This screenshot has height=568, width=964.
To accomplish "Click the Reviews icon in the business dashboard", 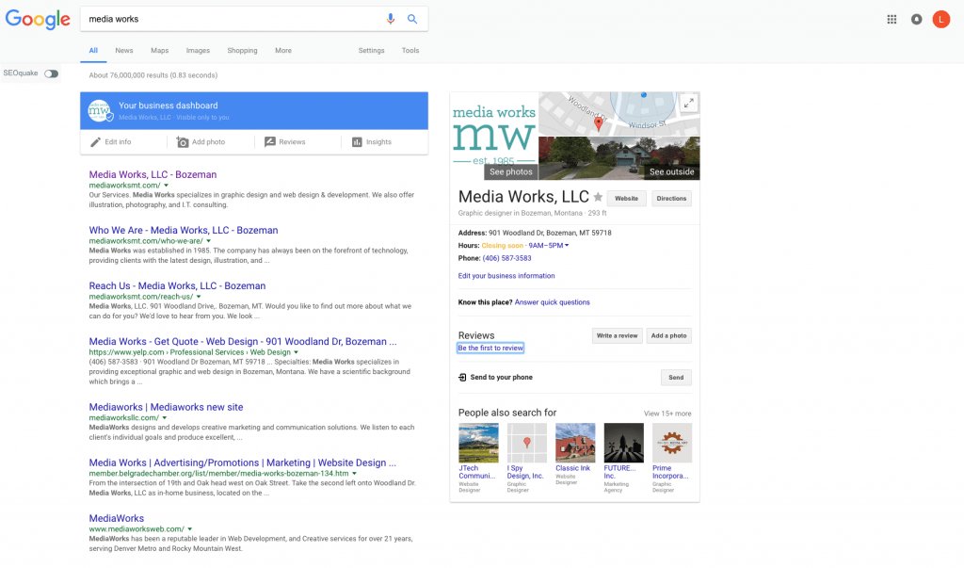I will coord(270,142).
